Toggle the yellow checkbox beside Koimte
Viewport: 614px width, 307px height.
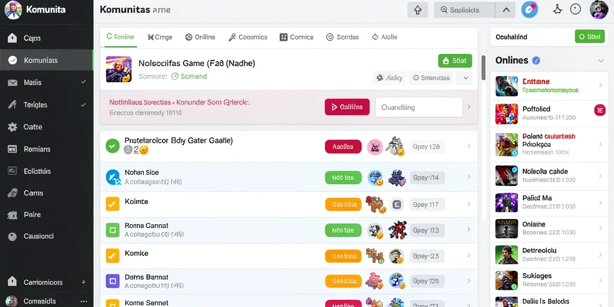point(112,204)
